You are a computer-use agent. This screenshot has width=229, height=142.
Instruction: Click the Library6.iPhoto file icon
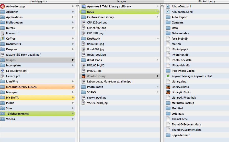(x=168, y=92)
